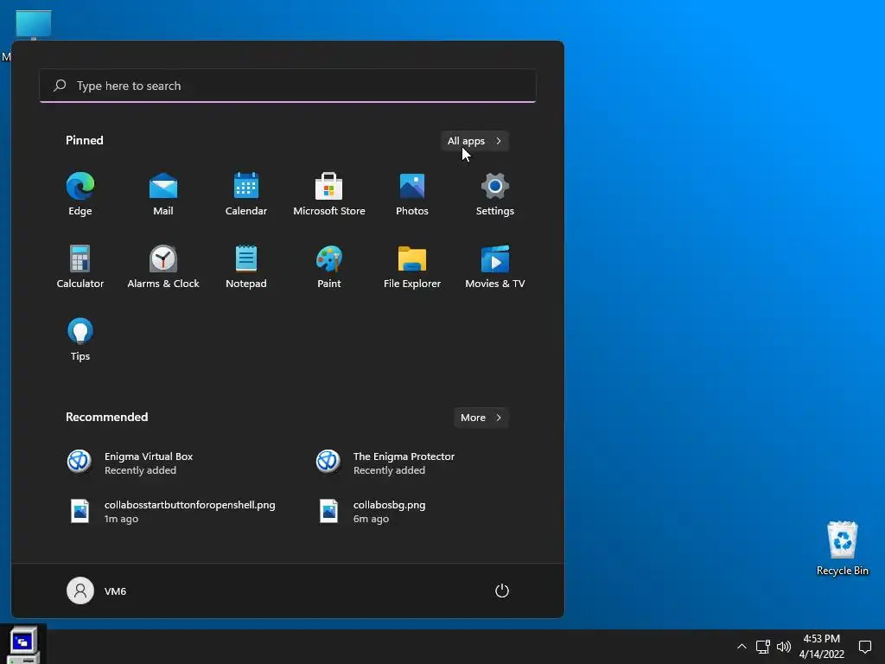This screenshot has width=885, height=664.
Task: Select the Recycle Bin desktop icon
Action: [842, 547]
